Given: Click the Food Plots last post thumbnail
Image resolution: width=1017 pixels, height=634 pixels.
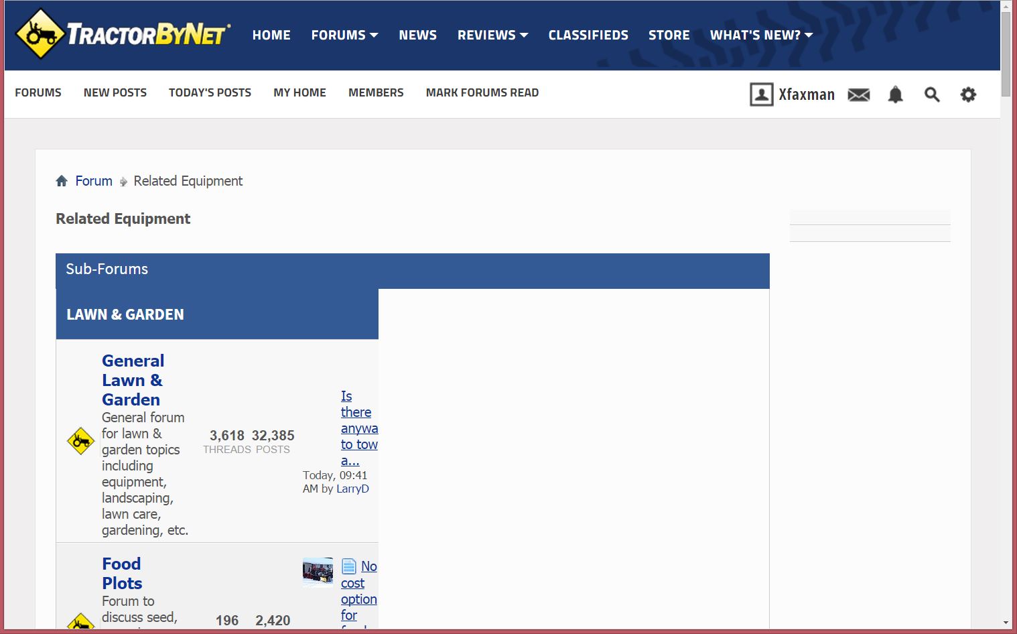Looking at the screenshot, I should coord(318,572).
